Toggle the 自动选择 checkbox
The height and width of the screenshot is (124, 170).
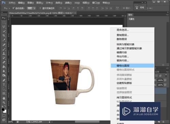[14, 8]
